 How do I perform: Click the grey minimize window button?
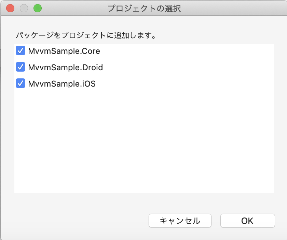(24, 9)
